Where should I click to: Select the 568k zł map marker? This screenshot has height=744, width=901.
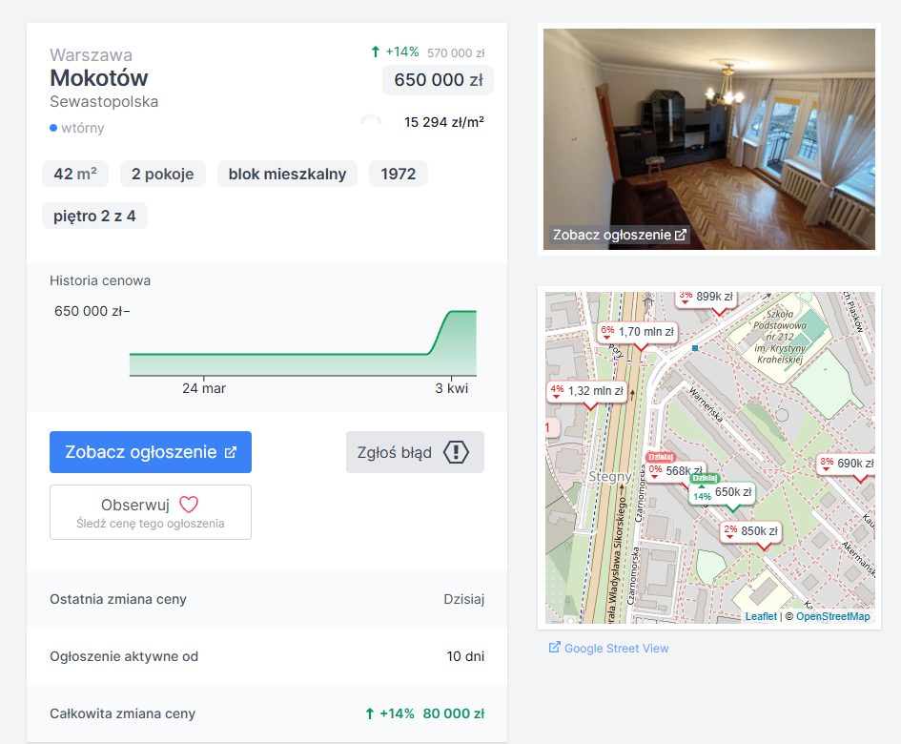tap(676, 470)
